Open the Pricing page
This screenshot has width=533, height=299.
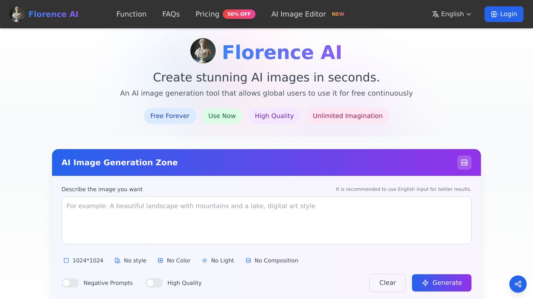tap(207, 14)
